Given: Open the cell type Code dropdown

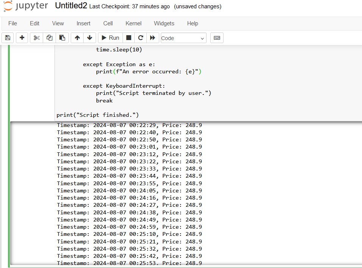Looking at the screenshot, I should (x=183, y=38).
